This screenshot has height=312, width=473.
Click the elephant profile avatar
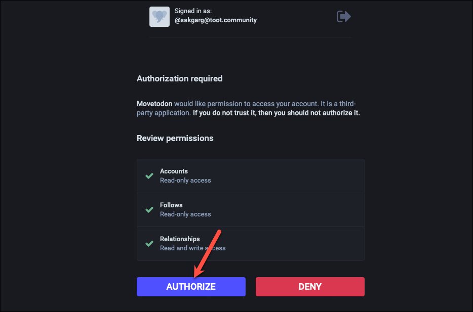pos(160,17)
